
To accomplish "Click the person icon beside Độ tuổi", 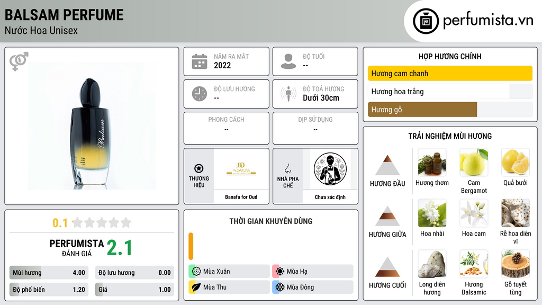I will (288, 61).
